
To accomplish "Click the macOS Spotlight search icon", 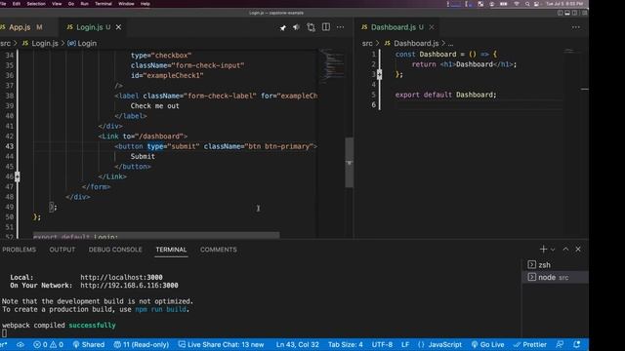I will click(527, 4).
